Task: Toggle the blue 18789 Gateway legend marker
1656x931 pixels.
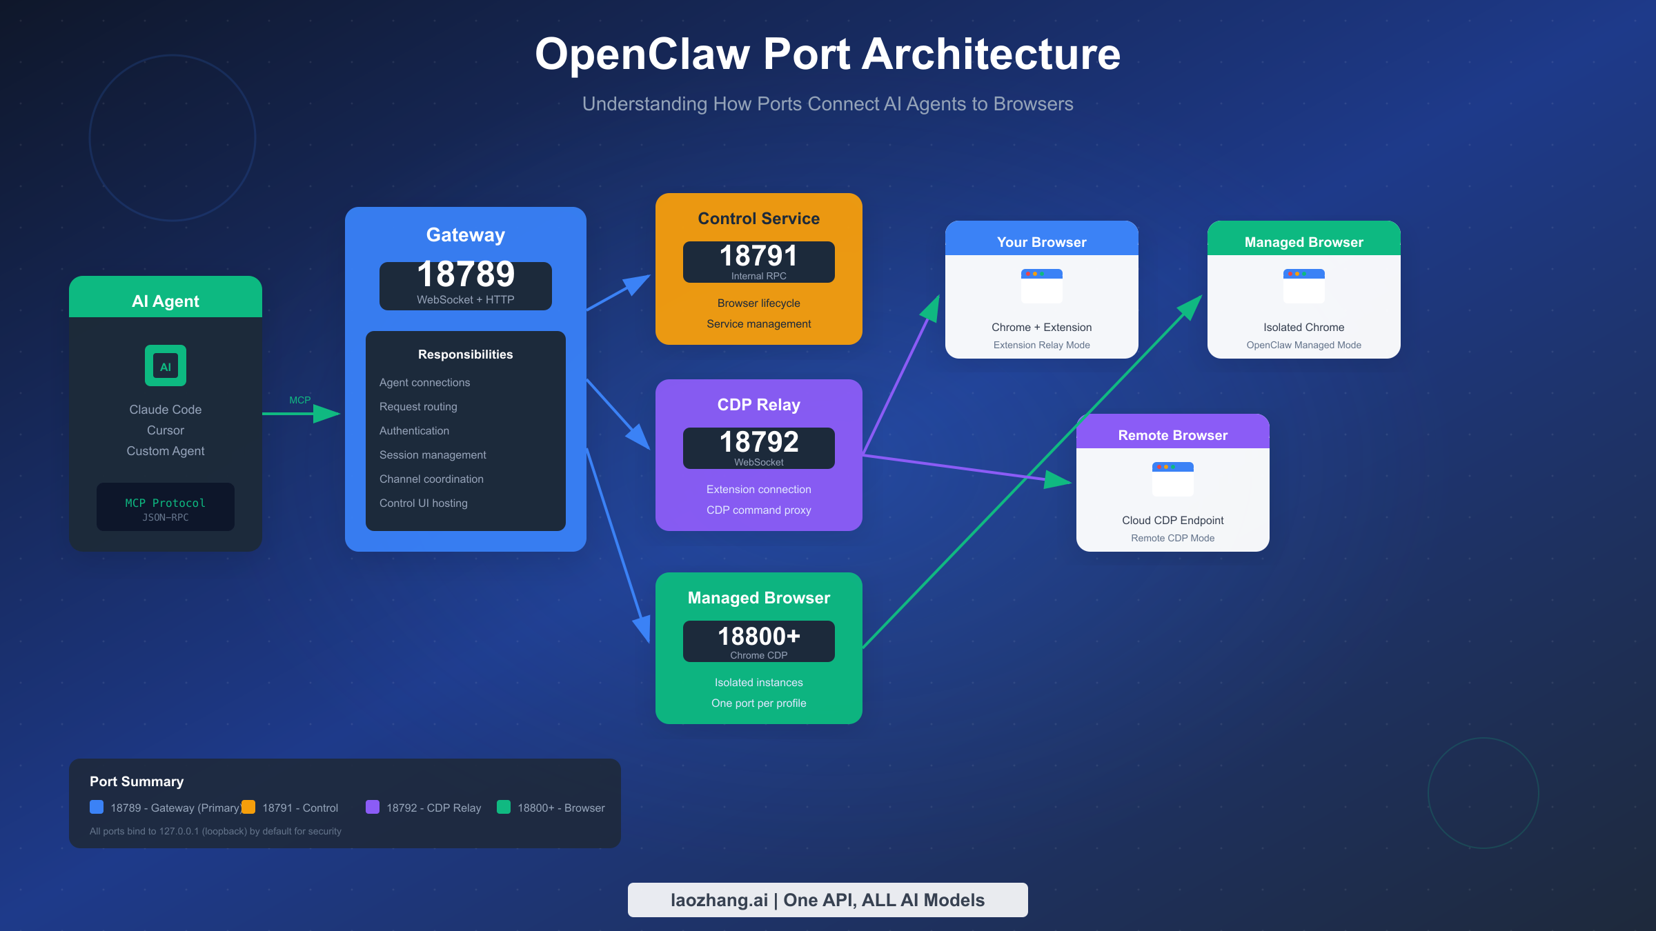Action: 96,807
